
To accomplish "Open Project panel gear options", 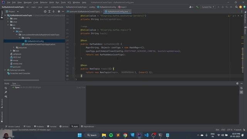I will [59, 12].
